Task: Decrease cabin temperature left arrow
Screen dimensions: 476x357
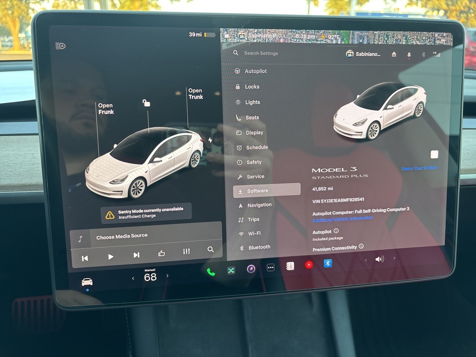Action: click(133, 278)
